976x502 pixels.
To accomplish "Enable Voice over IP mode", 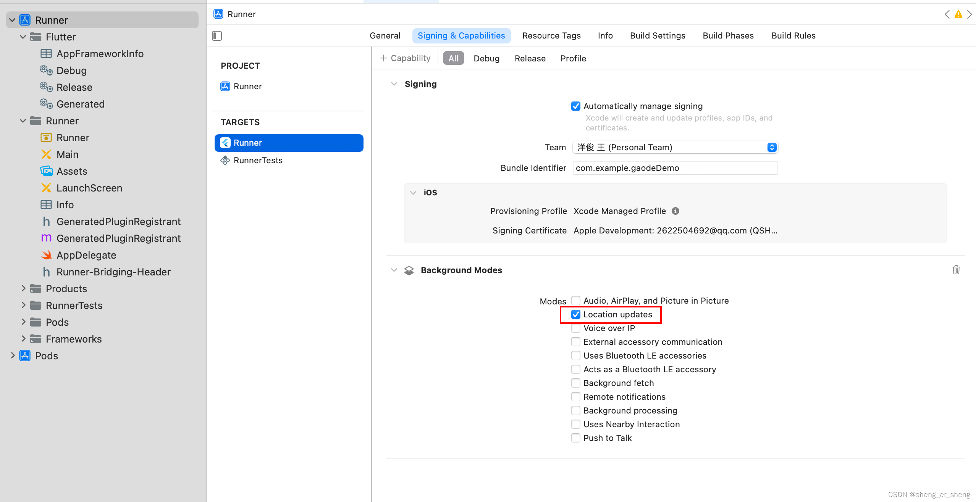I will click(x=576, y=328).
